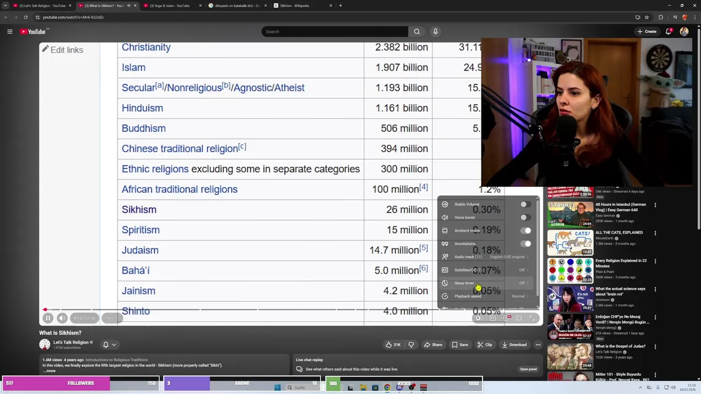Viewport: 701px width, 394px height.
Task: Click the Windows Start button in the taskbar
Action: click(277, 387)
